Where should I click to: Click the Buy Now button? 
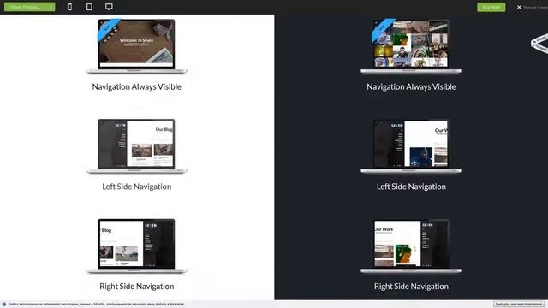tap(491, 7)
